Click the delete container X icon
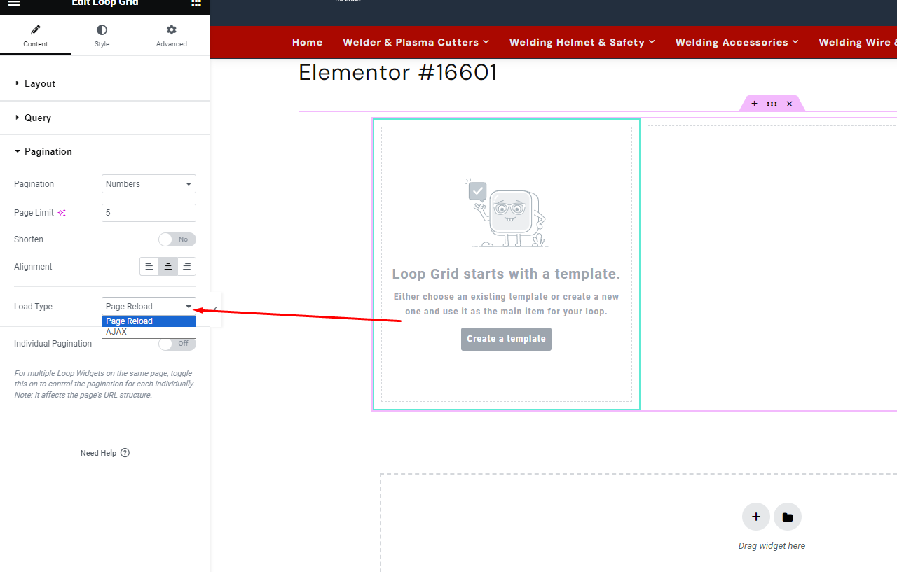897x572 pixels. pyautogui.click(x=789, y=104)
